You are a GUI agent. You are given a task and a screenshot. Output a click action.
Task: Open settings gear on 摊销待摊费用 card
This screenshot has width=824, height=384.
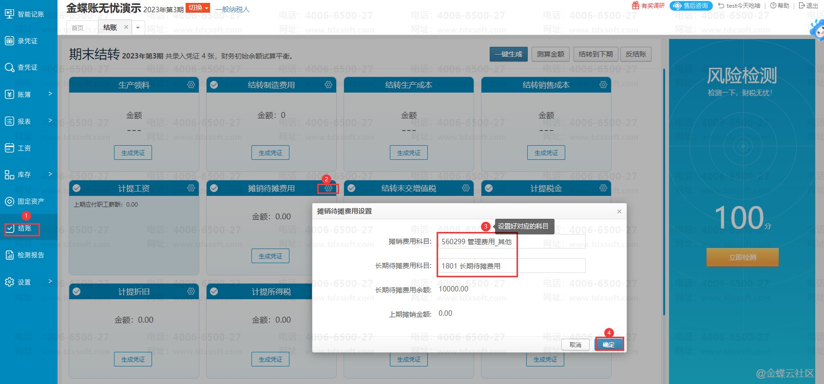tap(328, 188)
